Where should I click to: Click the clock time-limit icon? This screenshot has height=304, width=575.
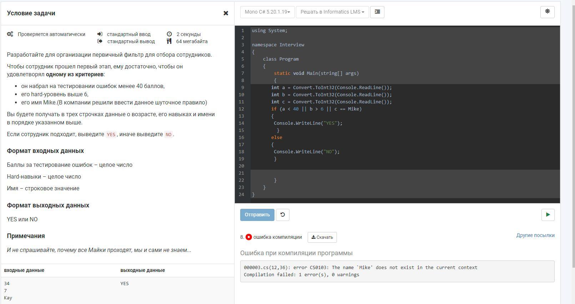coord(169,34)
